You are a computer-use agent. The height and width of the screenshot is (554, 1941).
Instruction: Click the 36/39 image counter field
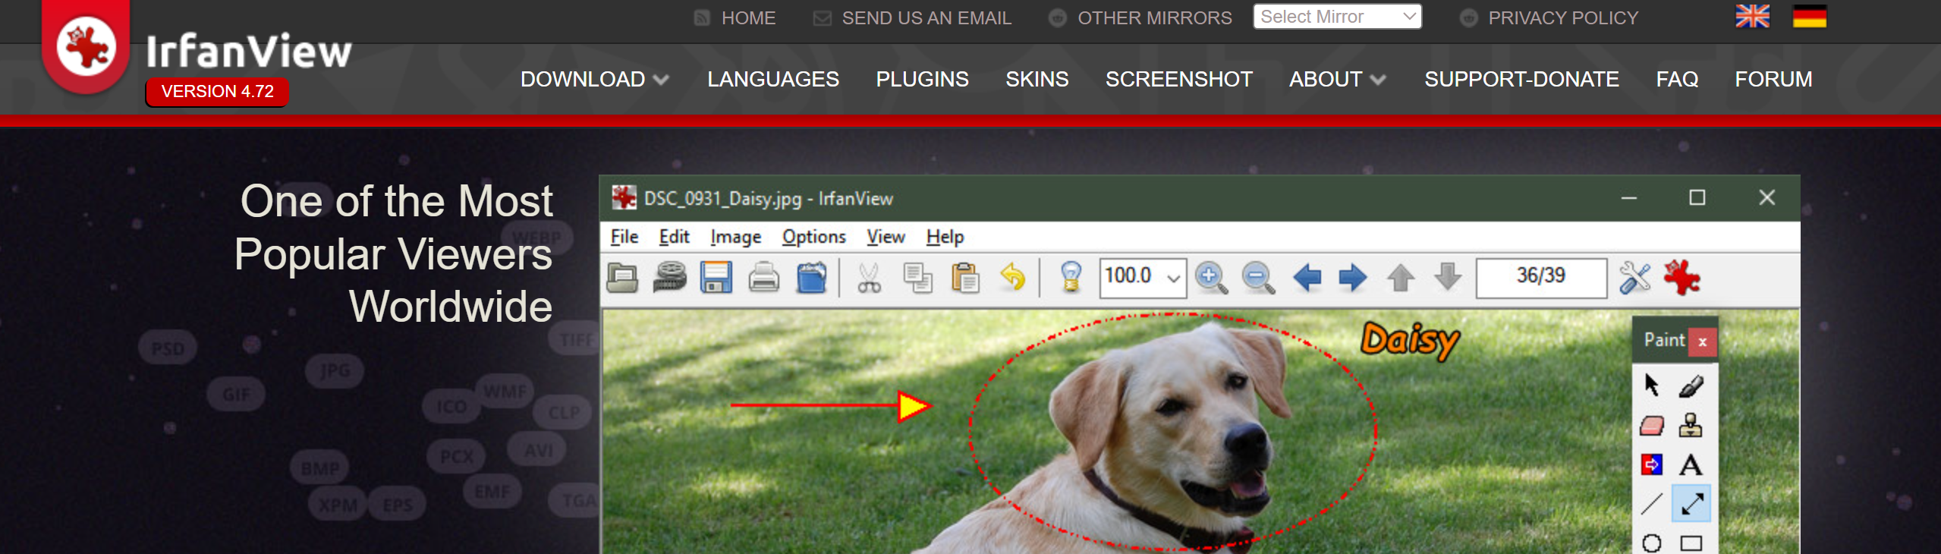point(1541,278)
